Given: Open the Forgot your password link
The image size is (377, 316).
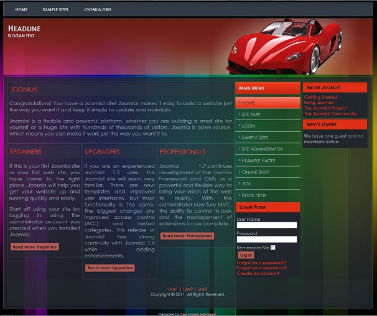Looking at the screenshot, I should [261, 263].
